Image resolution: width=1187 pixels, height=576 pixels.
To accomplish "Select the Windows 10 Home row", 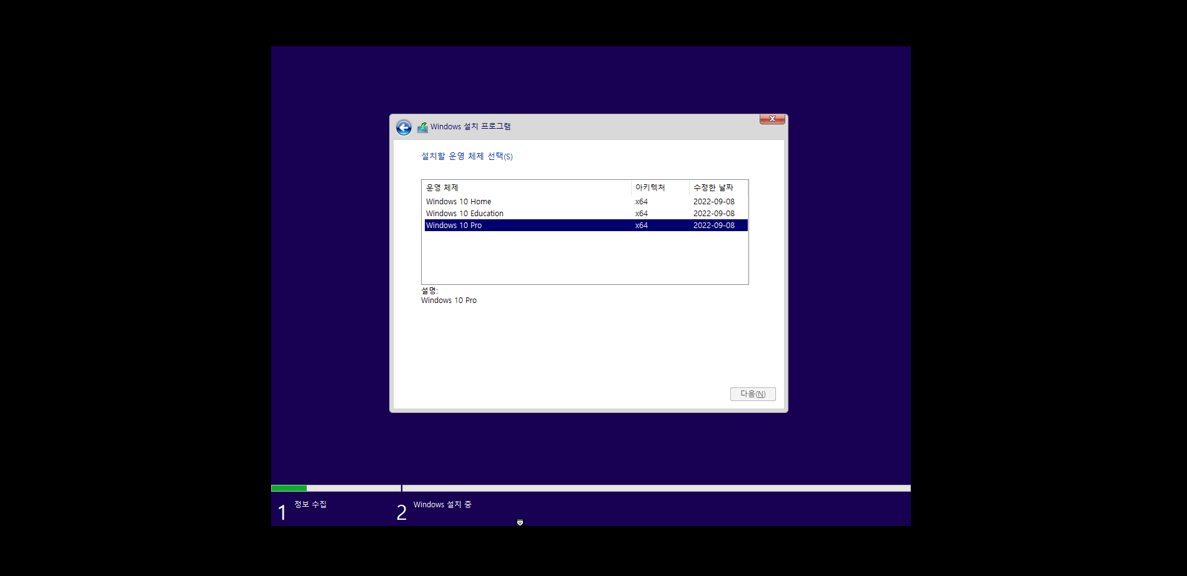I will click(x=585, y=202).
